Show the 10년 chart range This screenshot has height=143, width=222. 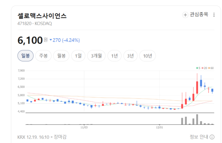pyautogui.click(x=148, y=56)
